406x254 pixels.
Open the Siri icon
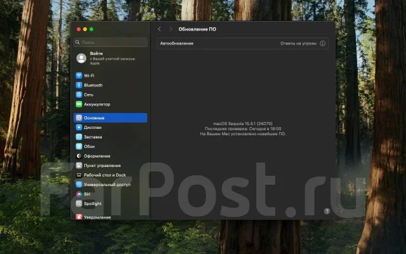pyautogui.click(x=79, y=194)
